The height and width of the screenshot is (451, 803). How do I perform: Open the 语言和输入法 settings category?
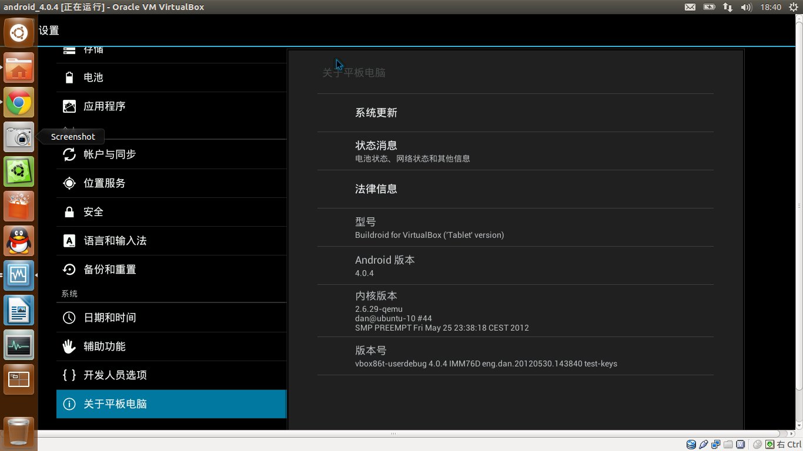(x=171, y=241)
